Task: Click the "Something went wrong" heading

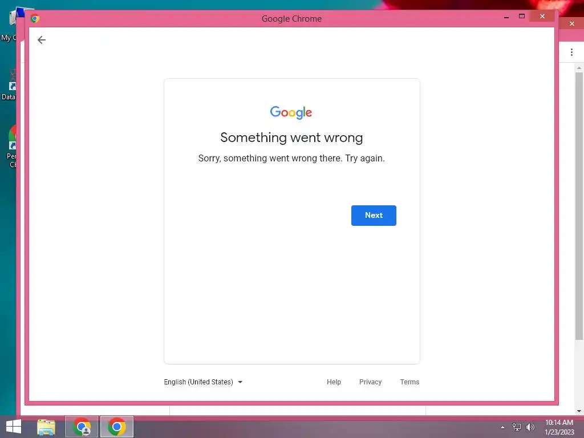Action: point(291,137)
